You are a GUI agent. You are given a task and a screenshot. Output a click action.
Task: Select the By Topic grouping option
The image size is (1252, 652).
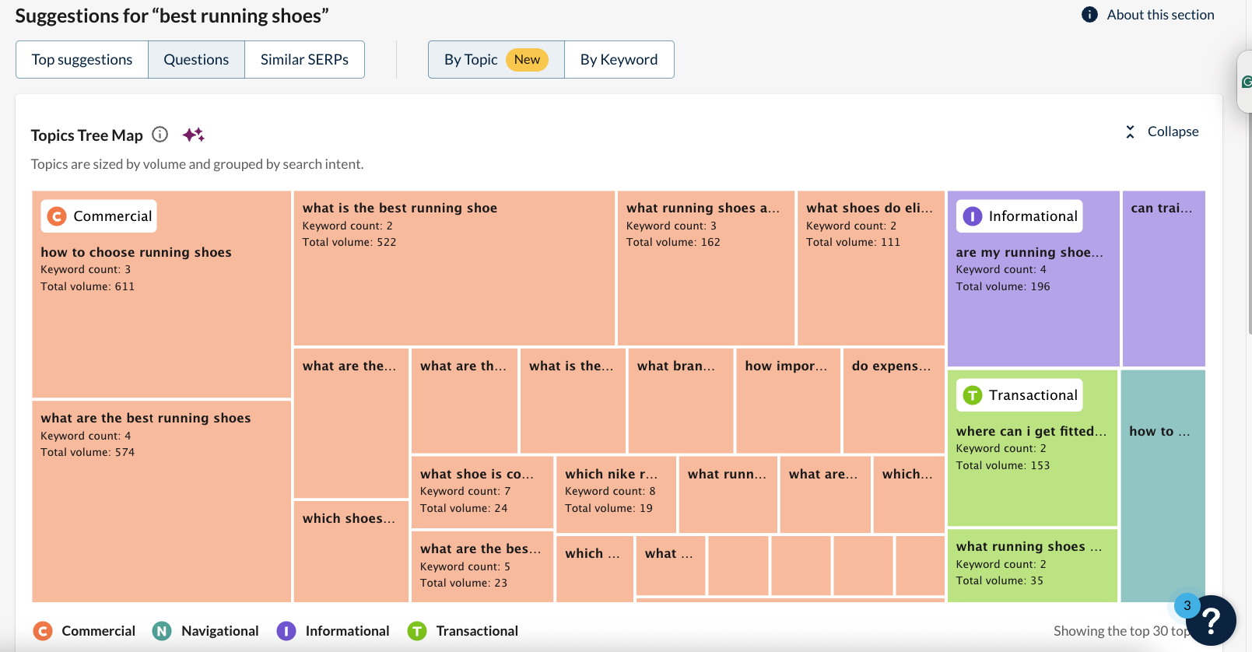tap(495, 59)
